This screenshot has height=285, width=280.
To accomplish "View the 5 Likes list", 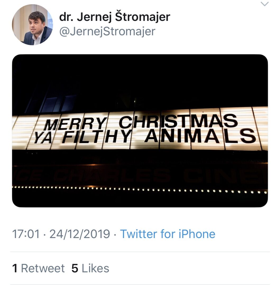I will tap(90, 268).
